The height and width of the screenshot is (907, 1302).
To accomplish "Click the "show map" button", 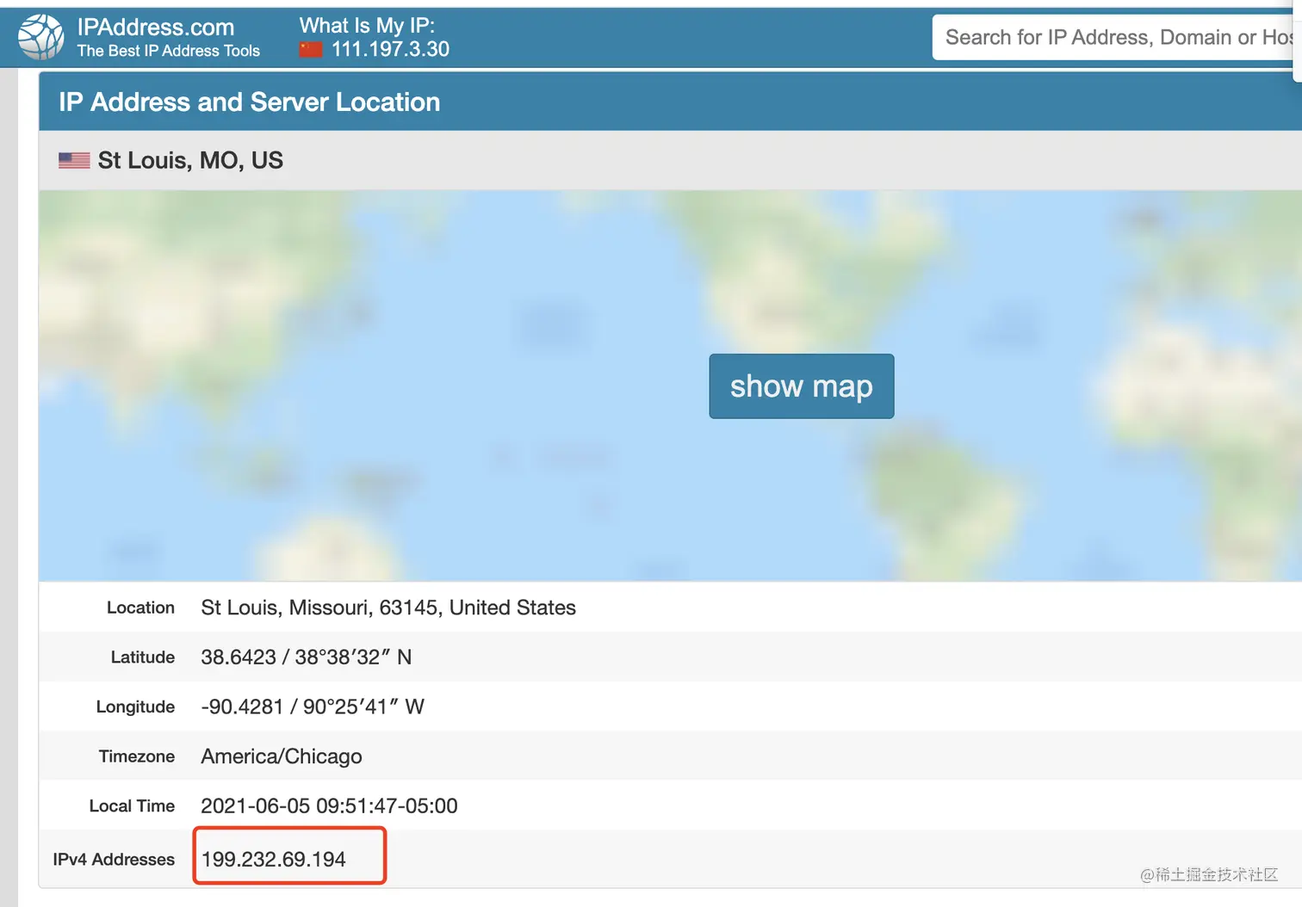I will tap(801, 386).
